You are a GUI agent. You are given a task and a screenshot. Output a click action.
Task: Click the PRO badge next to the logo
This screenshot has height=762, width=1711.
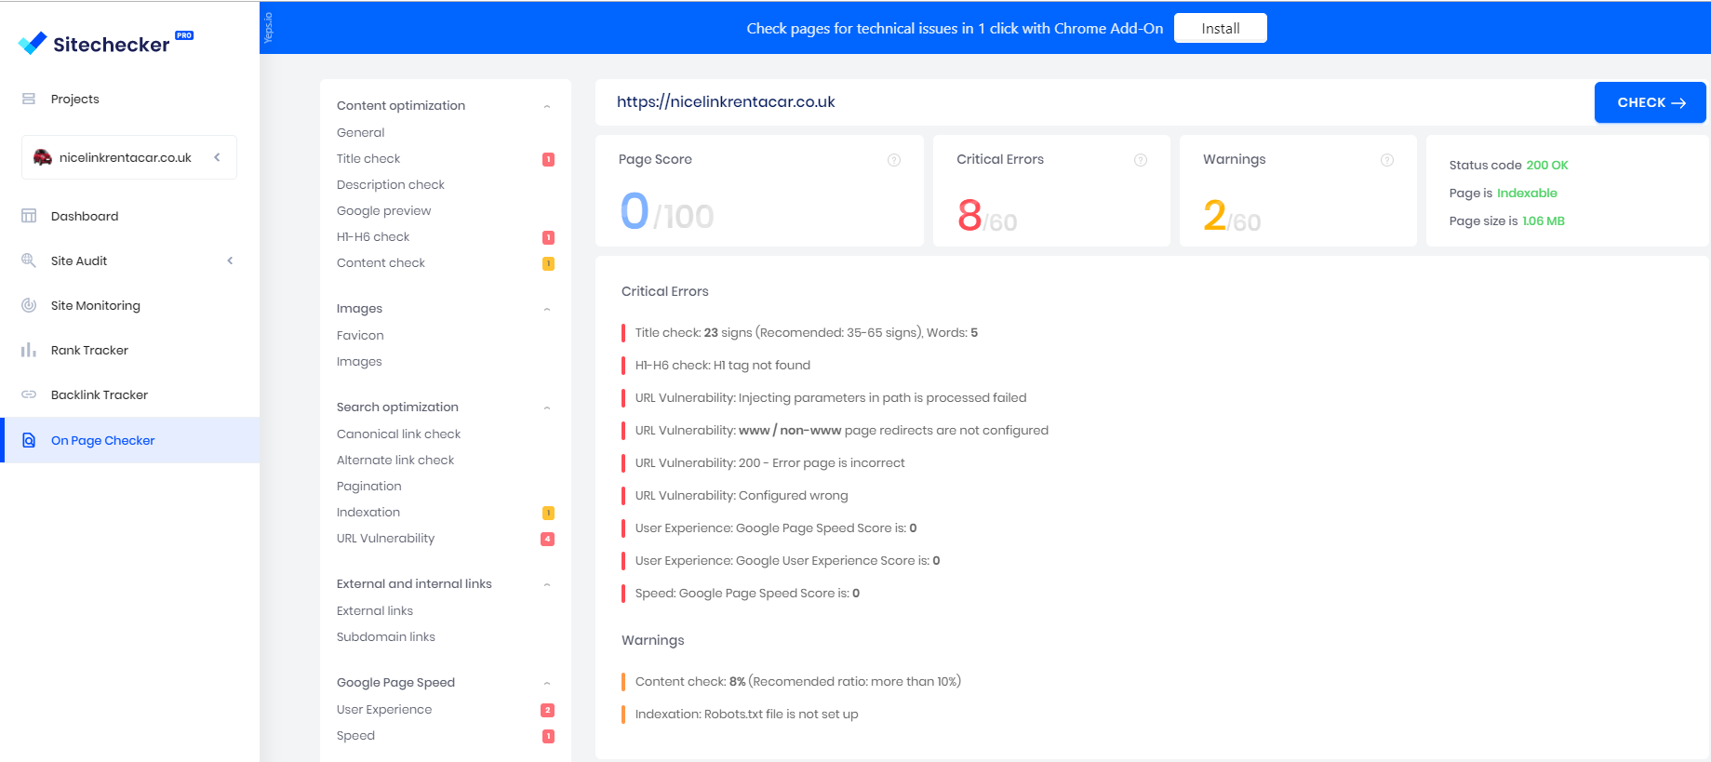(x=184, y=35)
